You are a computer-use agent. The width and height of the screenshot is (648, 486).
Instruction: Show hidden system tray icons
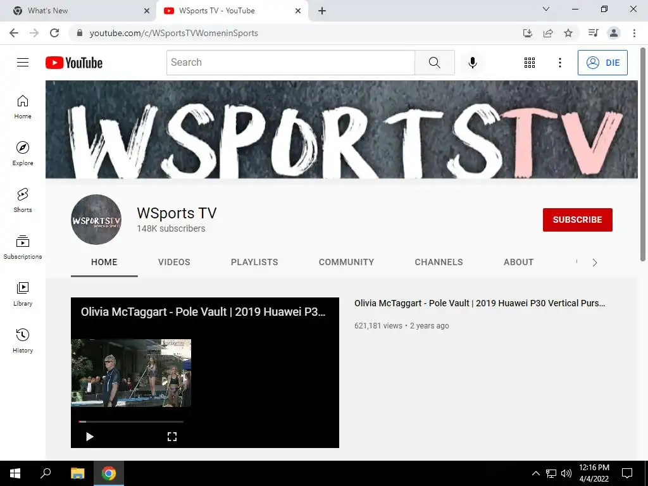(535, 473)
